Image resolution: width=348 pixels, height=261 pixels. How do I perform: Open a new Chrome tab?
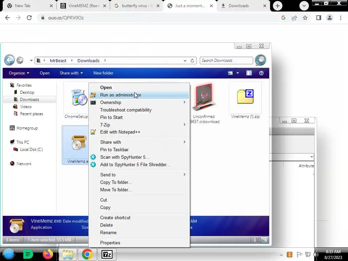click(277, 6)
